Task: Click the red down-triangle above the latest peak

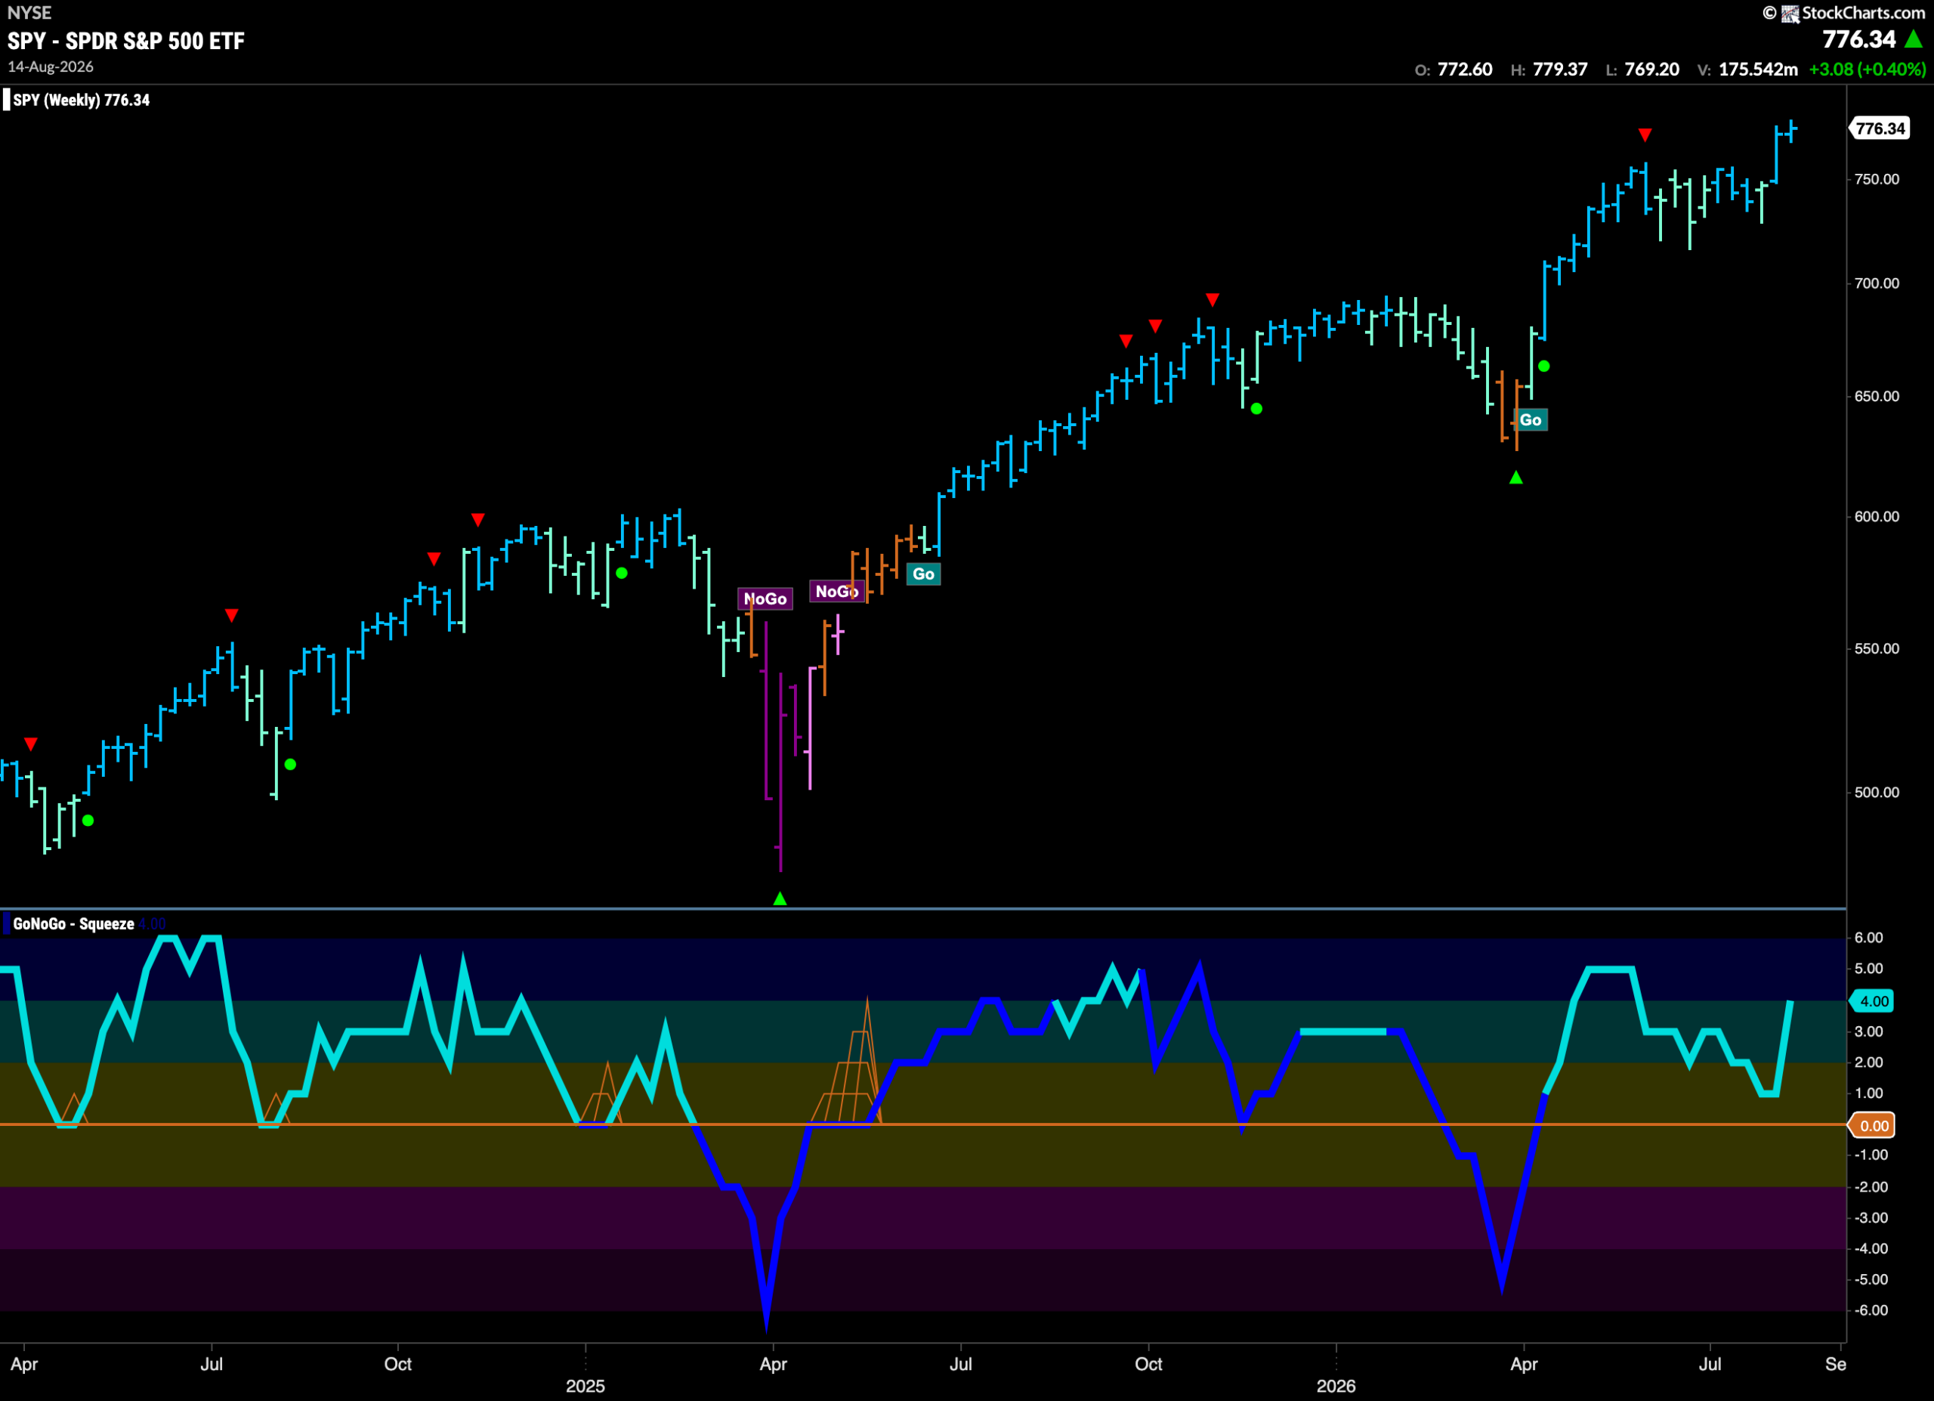Action: click(1645, 135)
